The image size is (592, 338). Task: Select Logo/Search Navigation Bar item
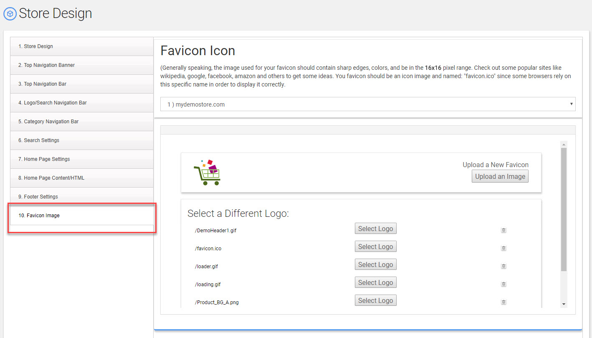click(82, 103)
